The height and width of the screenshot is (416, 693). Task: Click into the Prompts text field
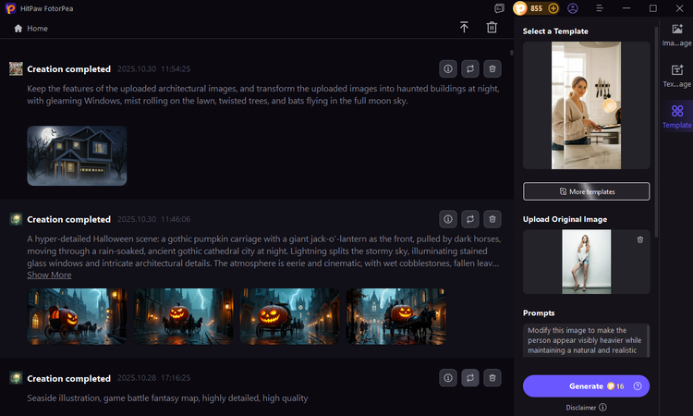pyautogui.click(x=586, y=340)
